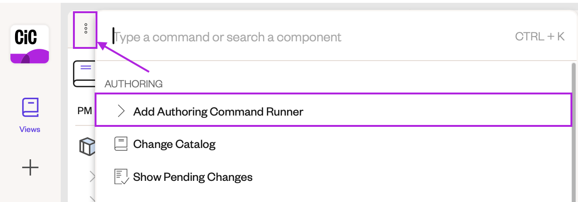578x202 pixels.
Task: Expand the chevron beside Add Authoring Command Runner
Action: [121, 111]
